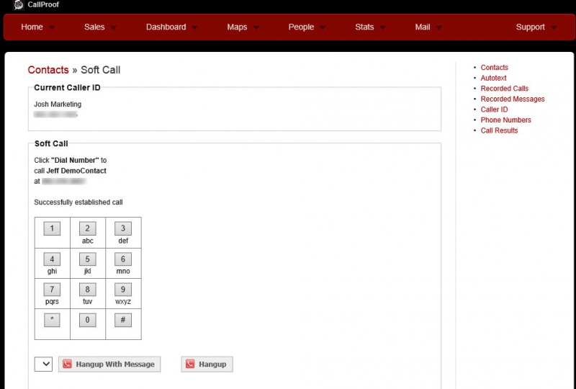Image resolution: width=576 pixels, height=389 pixels.
Task: Open the Dashboard menu
Action: pos(166,27)
